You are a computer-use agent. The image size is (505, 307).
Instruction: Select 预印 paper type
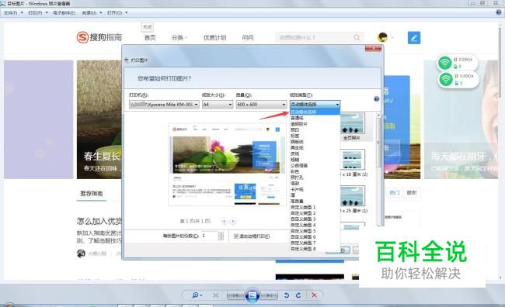pos(315,130)
